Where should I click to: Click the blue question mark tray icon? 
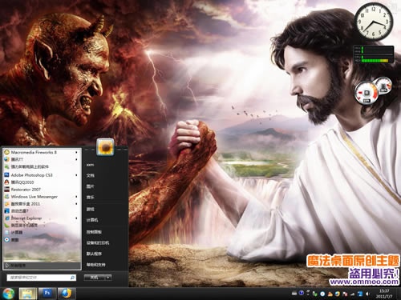pyautogui.click(x=302, y=294)
